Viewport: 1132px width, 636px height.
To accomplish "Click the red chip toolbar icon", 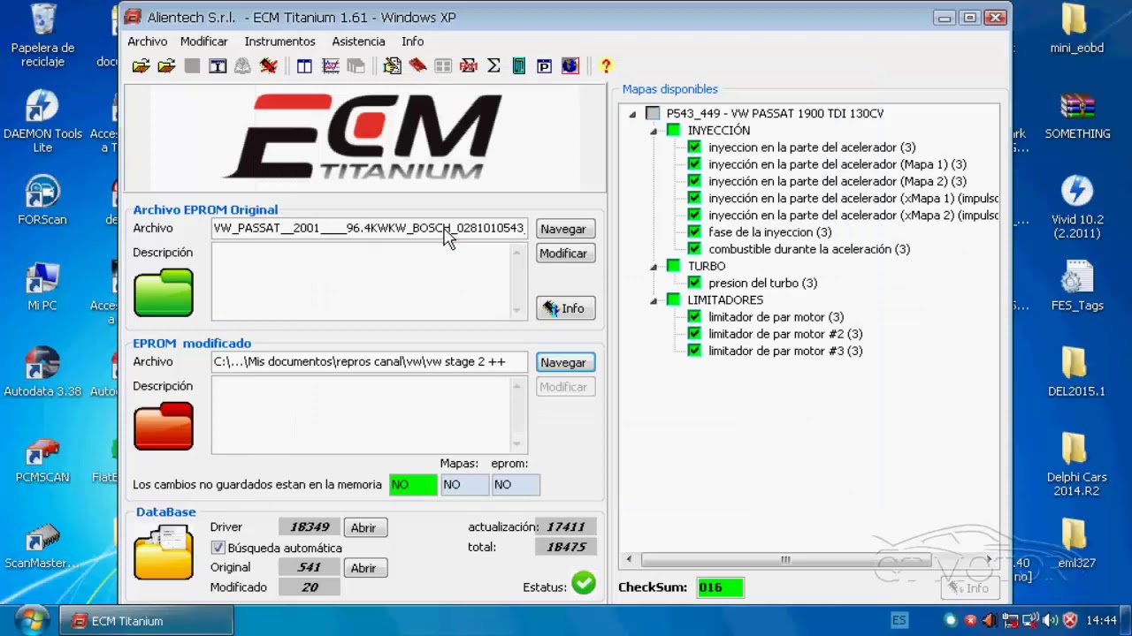I will (x=417, y=66).
